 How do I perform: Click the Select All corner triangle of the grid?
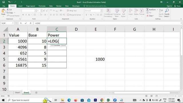[5, 29]
